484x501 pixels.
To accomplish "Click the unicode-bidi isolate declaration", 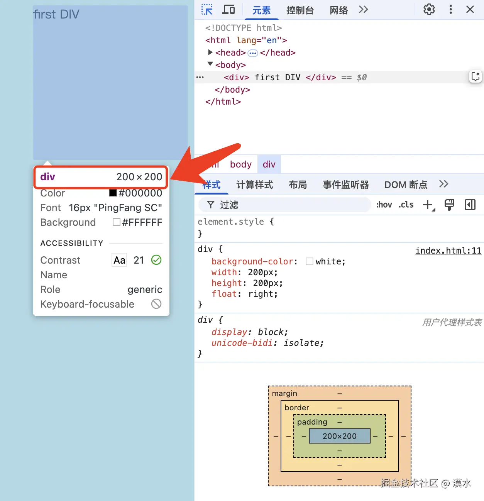I will click(267, 343).
